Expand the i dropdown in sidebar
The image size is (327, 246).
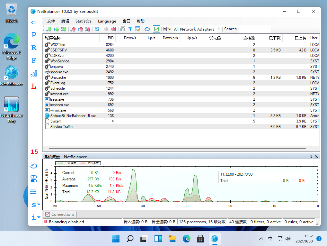click(x=35, y=217)
